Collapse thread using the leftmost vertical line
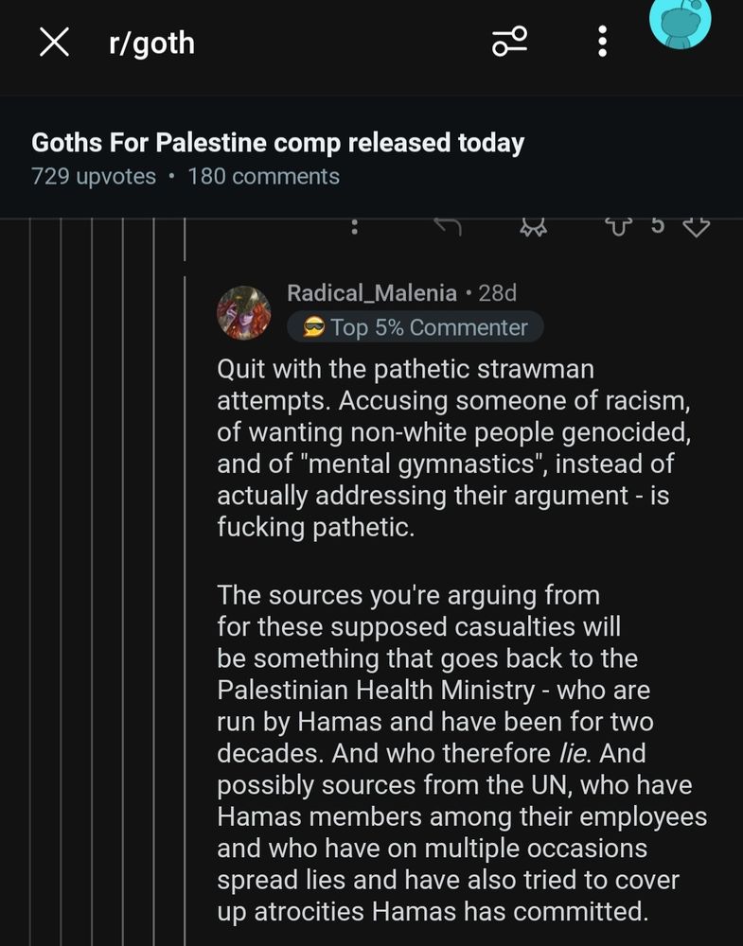 point(31,568)
